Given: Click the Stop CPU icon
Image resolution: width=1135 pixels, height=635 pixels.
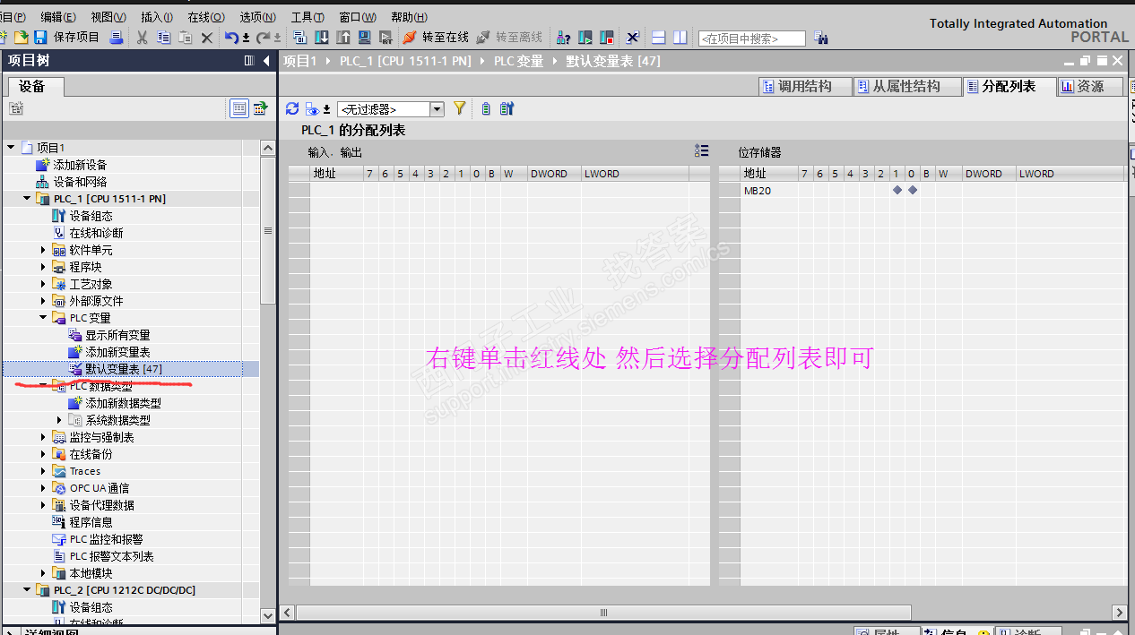Looking at the screenshot, I should 607,38.
